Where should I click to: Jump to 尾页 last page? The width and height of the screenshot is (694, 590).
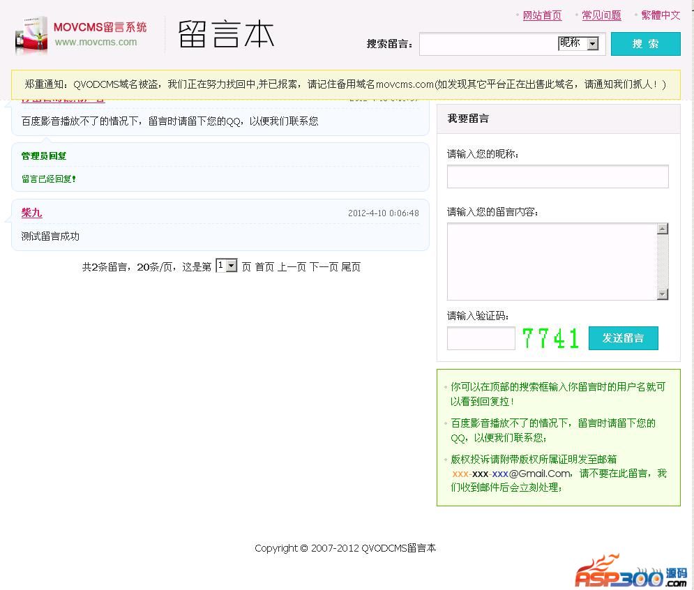pos(351,267)
